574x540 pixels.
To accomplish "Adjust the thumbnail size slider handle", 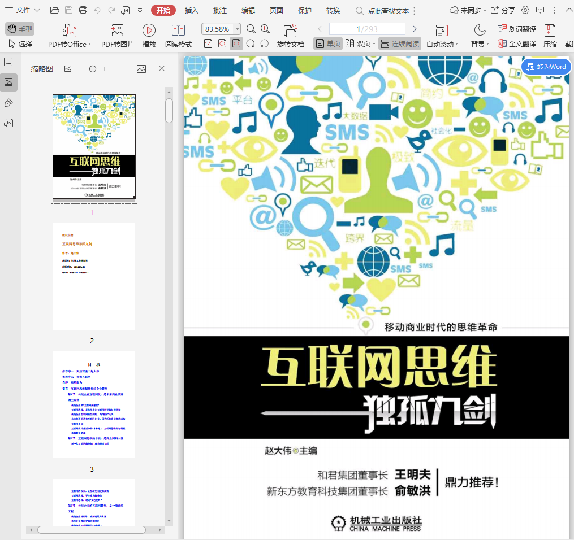I will [x=93, y=69].
